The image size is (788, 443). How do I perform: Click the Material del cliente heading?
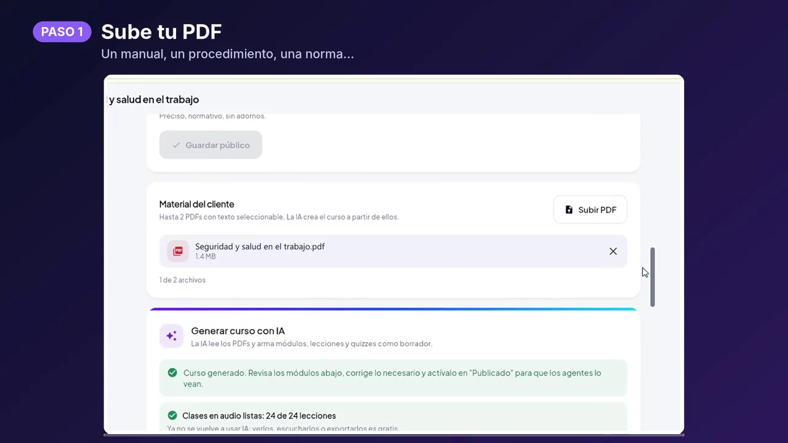pos(197,204)
